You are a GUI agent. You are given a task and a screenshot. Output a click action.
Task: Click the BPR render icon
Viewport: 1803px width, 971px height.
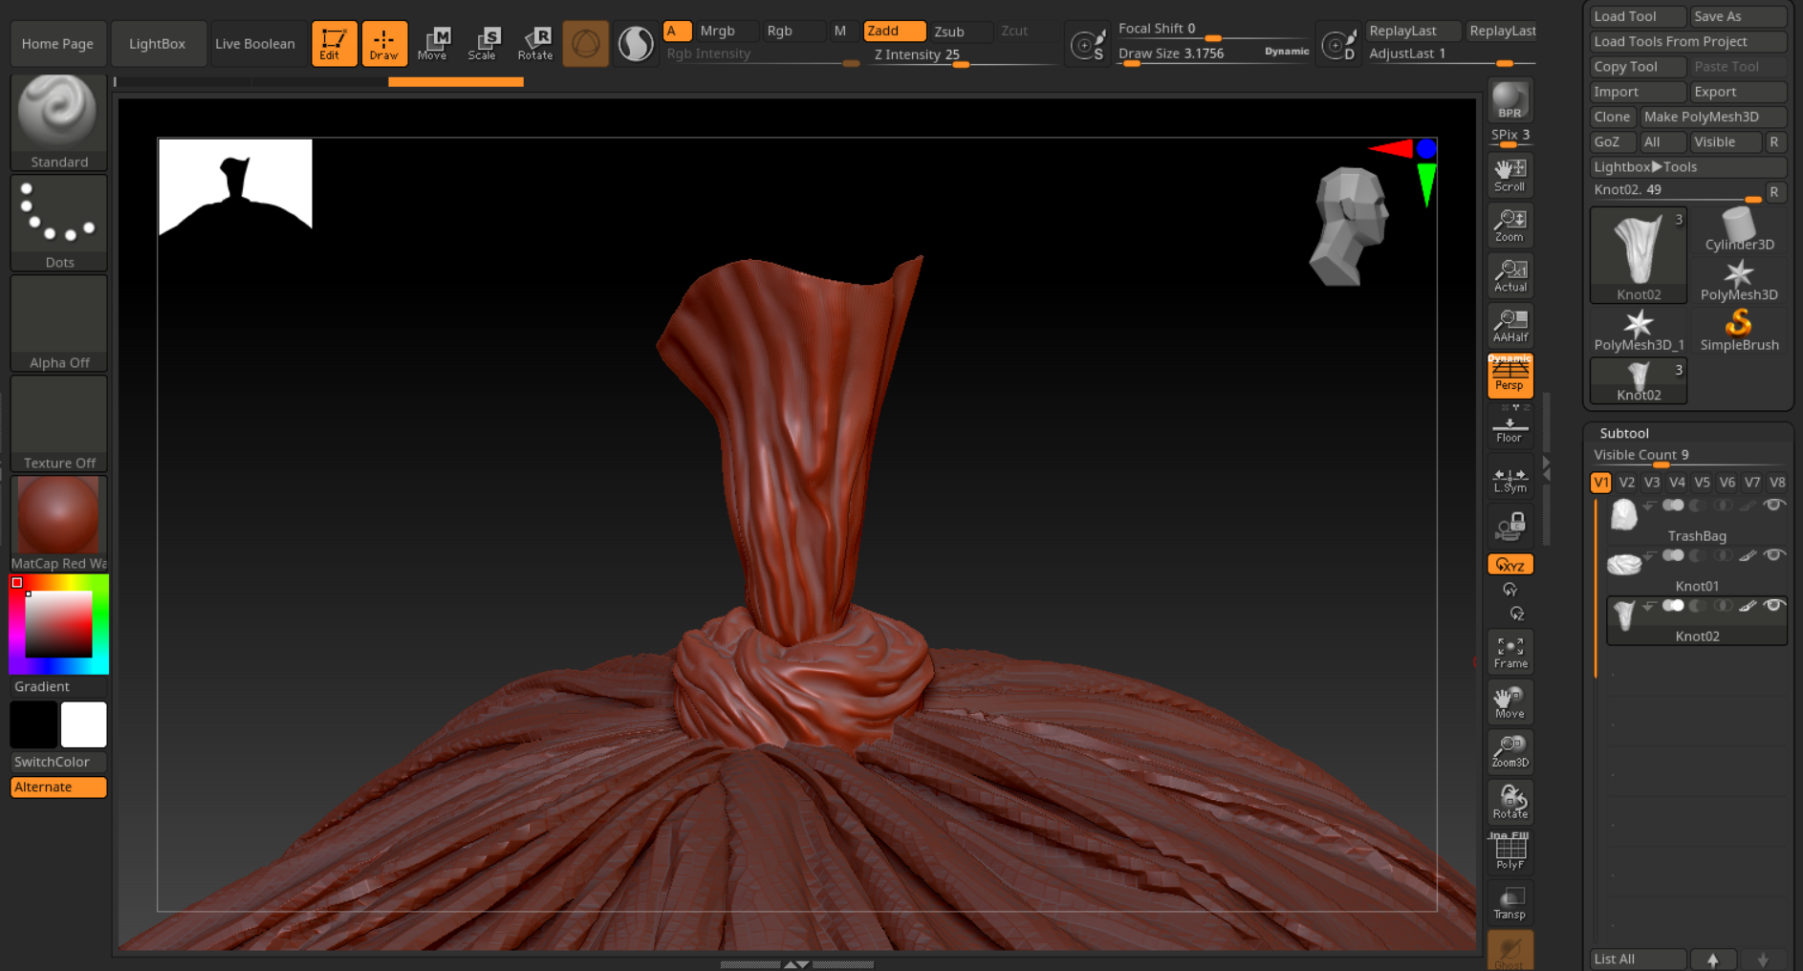tap(1510, 100)
